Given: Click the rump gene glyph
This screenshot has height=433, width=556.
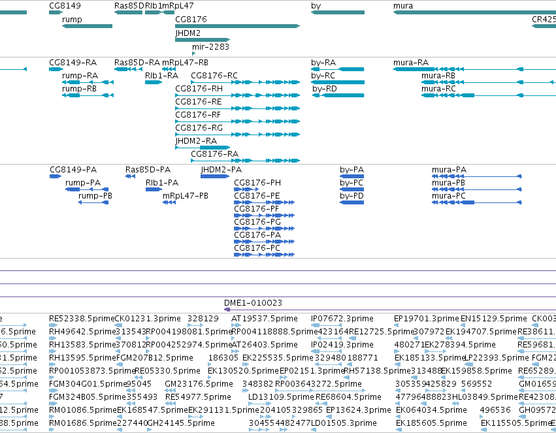Looking at the screenshot, I should click(x=88, y=26).
